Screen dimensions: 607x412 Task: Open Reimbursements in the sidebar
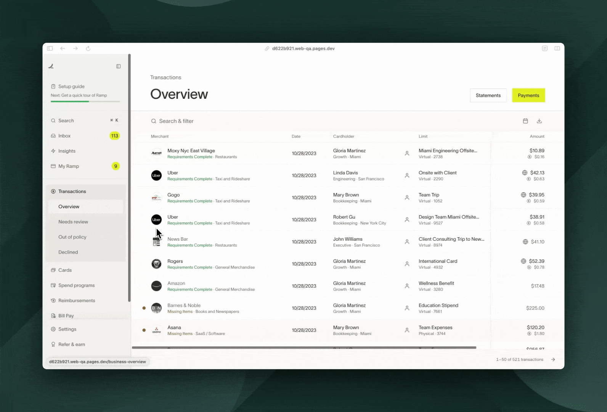pyautogui.click(x=85, y=301)
